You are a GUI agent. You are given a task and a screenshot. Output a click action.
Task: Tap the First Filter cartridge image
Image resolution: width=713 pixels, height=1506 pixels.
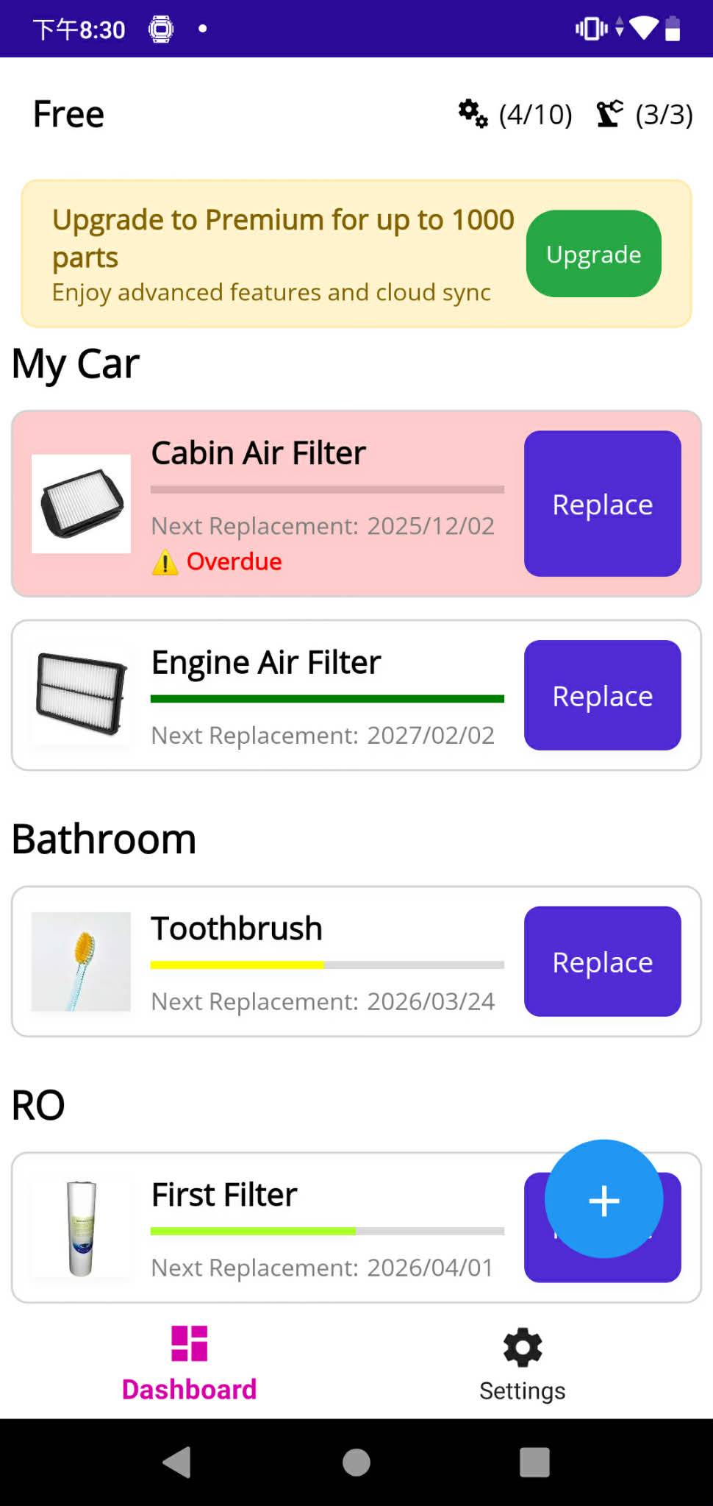(x=81, y=1228)
